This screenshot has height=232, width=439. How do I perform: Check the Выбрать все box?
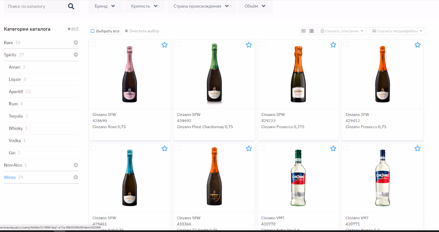click(92, 31)
